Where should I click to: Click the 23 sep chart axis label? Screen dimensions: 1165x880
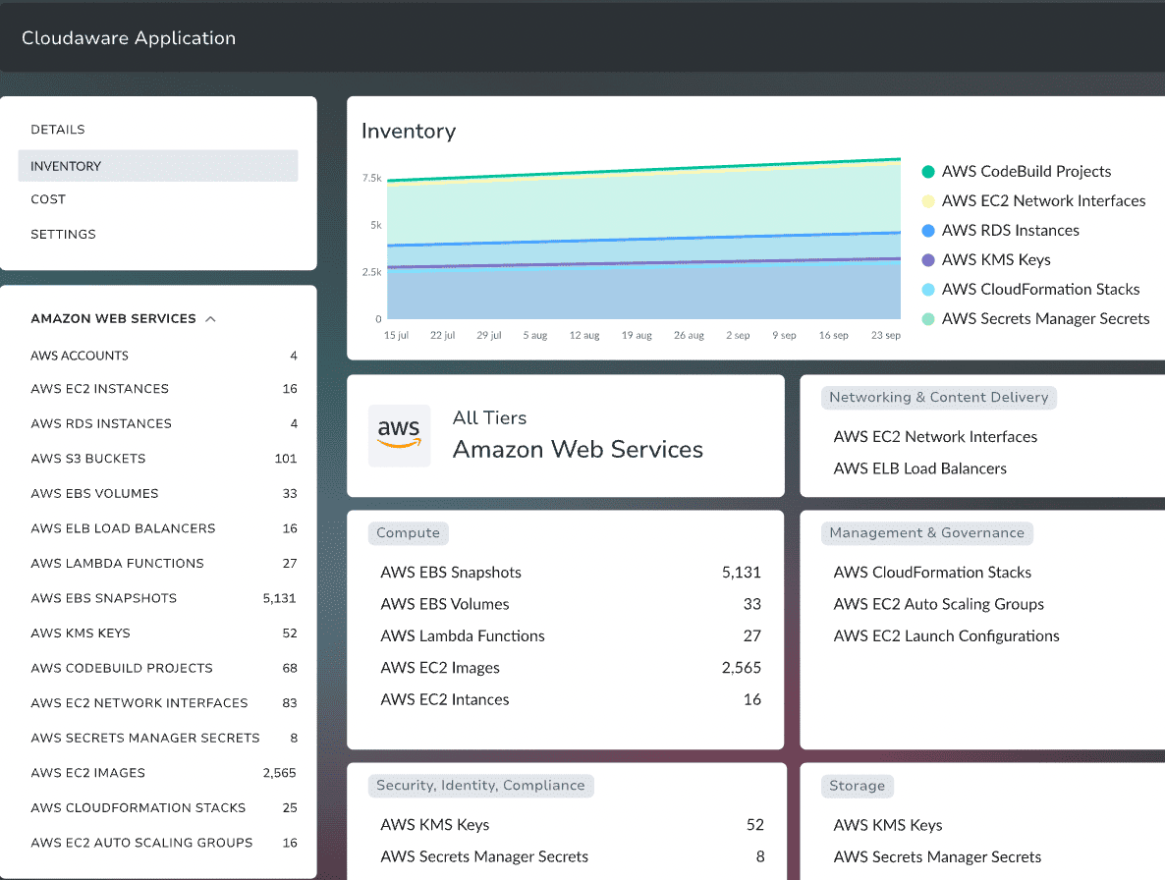pos(886,336)
